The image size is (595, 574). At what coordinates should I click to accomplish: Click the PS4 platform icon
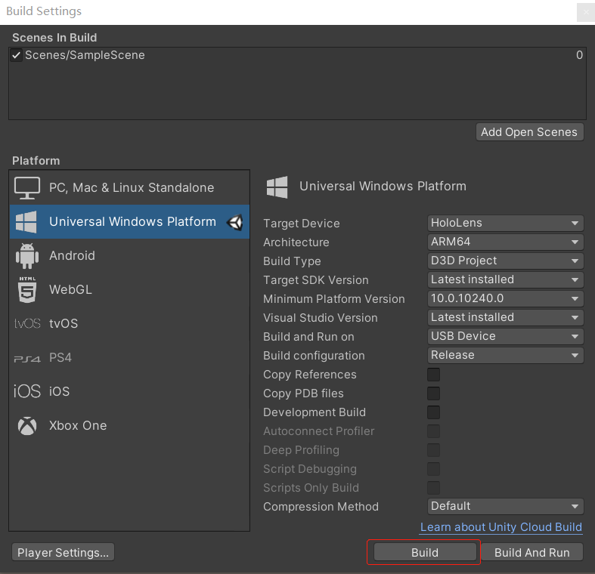(27, 358)
